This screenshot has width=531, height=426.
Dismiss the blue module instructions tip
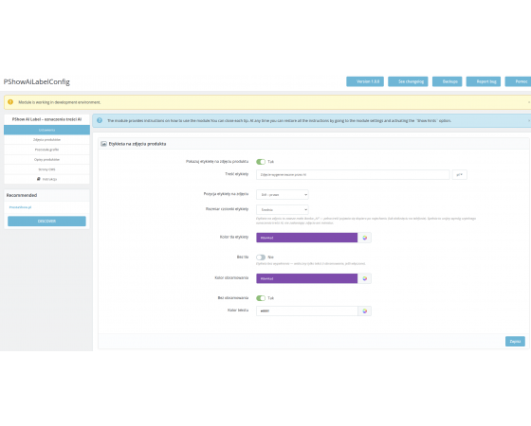[x=529, y=121]
